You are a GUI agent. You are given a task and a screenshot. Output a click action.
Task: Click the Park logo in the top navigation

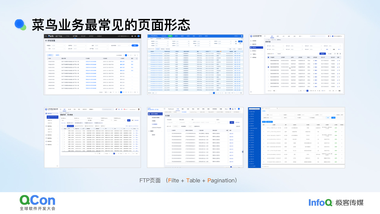[x=50, y=36]
